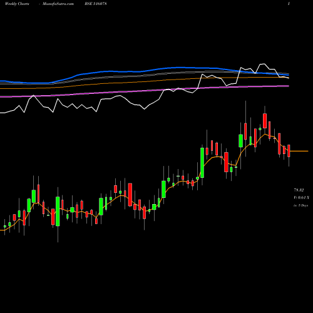
Task: Click the 'Weekly Charts' title text
Action: pyautogui.click(x=17, y=4)
